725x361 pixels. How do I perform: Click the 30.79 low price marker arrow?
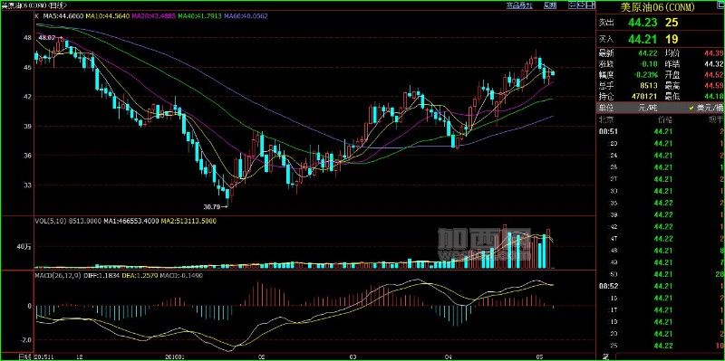point(224,207)
